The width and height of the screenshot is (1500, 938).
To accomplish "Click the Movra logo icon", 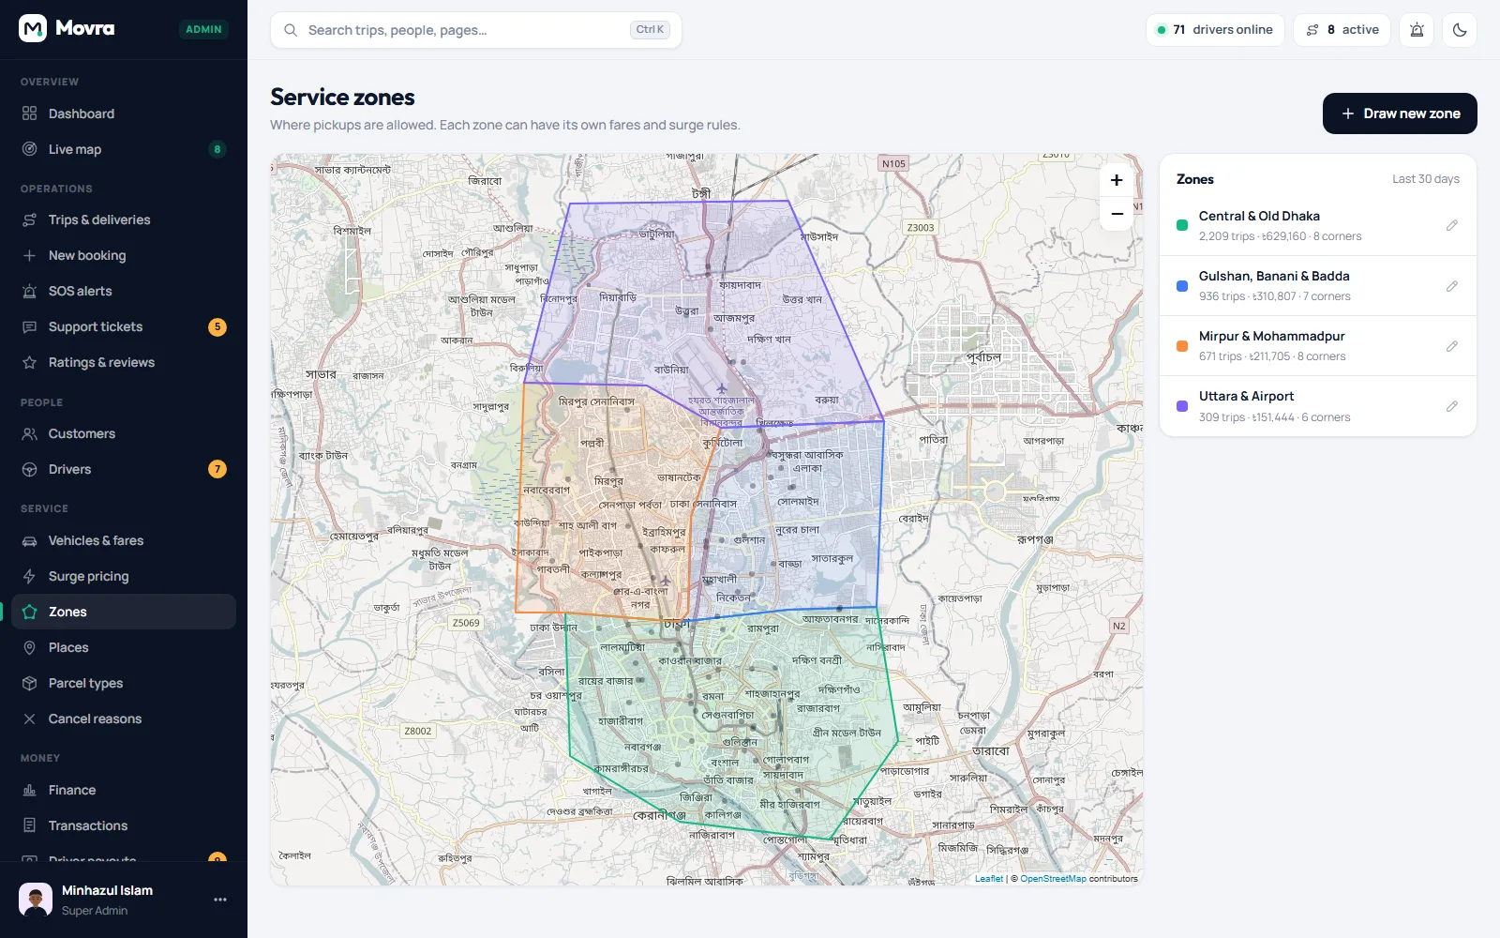I will 33,29.
